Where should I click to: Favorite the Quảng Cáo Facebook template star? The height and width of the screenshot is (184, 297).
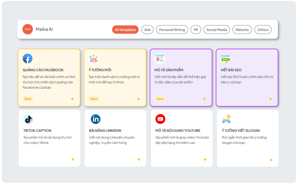point(72,99)
